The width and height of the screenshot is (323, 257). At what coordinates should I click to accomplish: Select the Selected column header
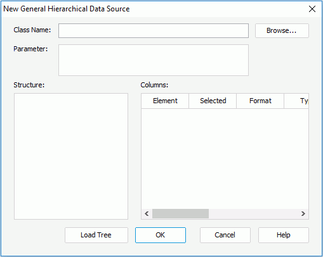[x=213, y=101]
